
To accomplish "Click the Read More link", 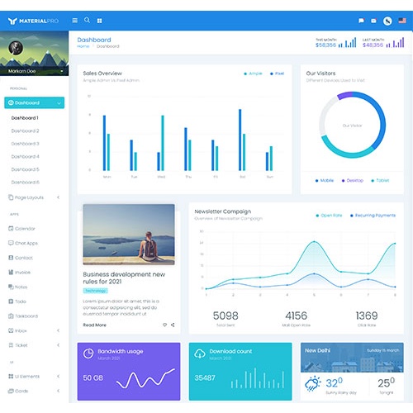I will pyautogui.click(x=94, y=325).
